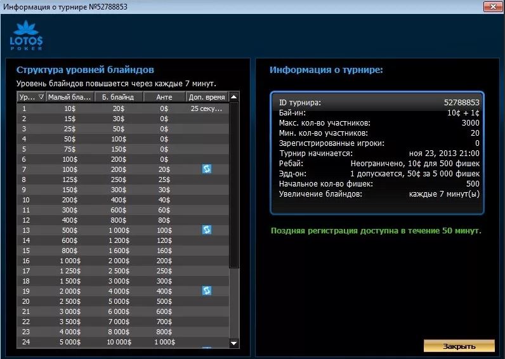505x359 pixels.
Task: Click the green late registration notice text
Action: tap(376, 231)
